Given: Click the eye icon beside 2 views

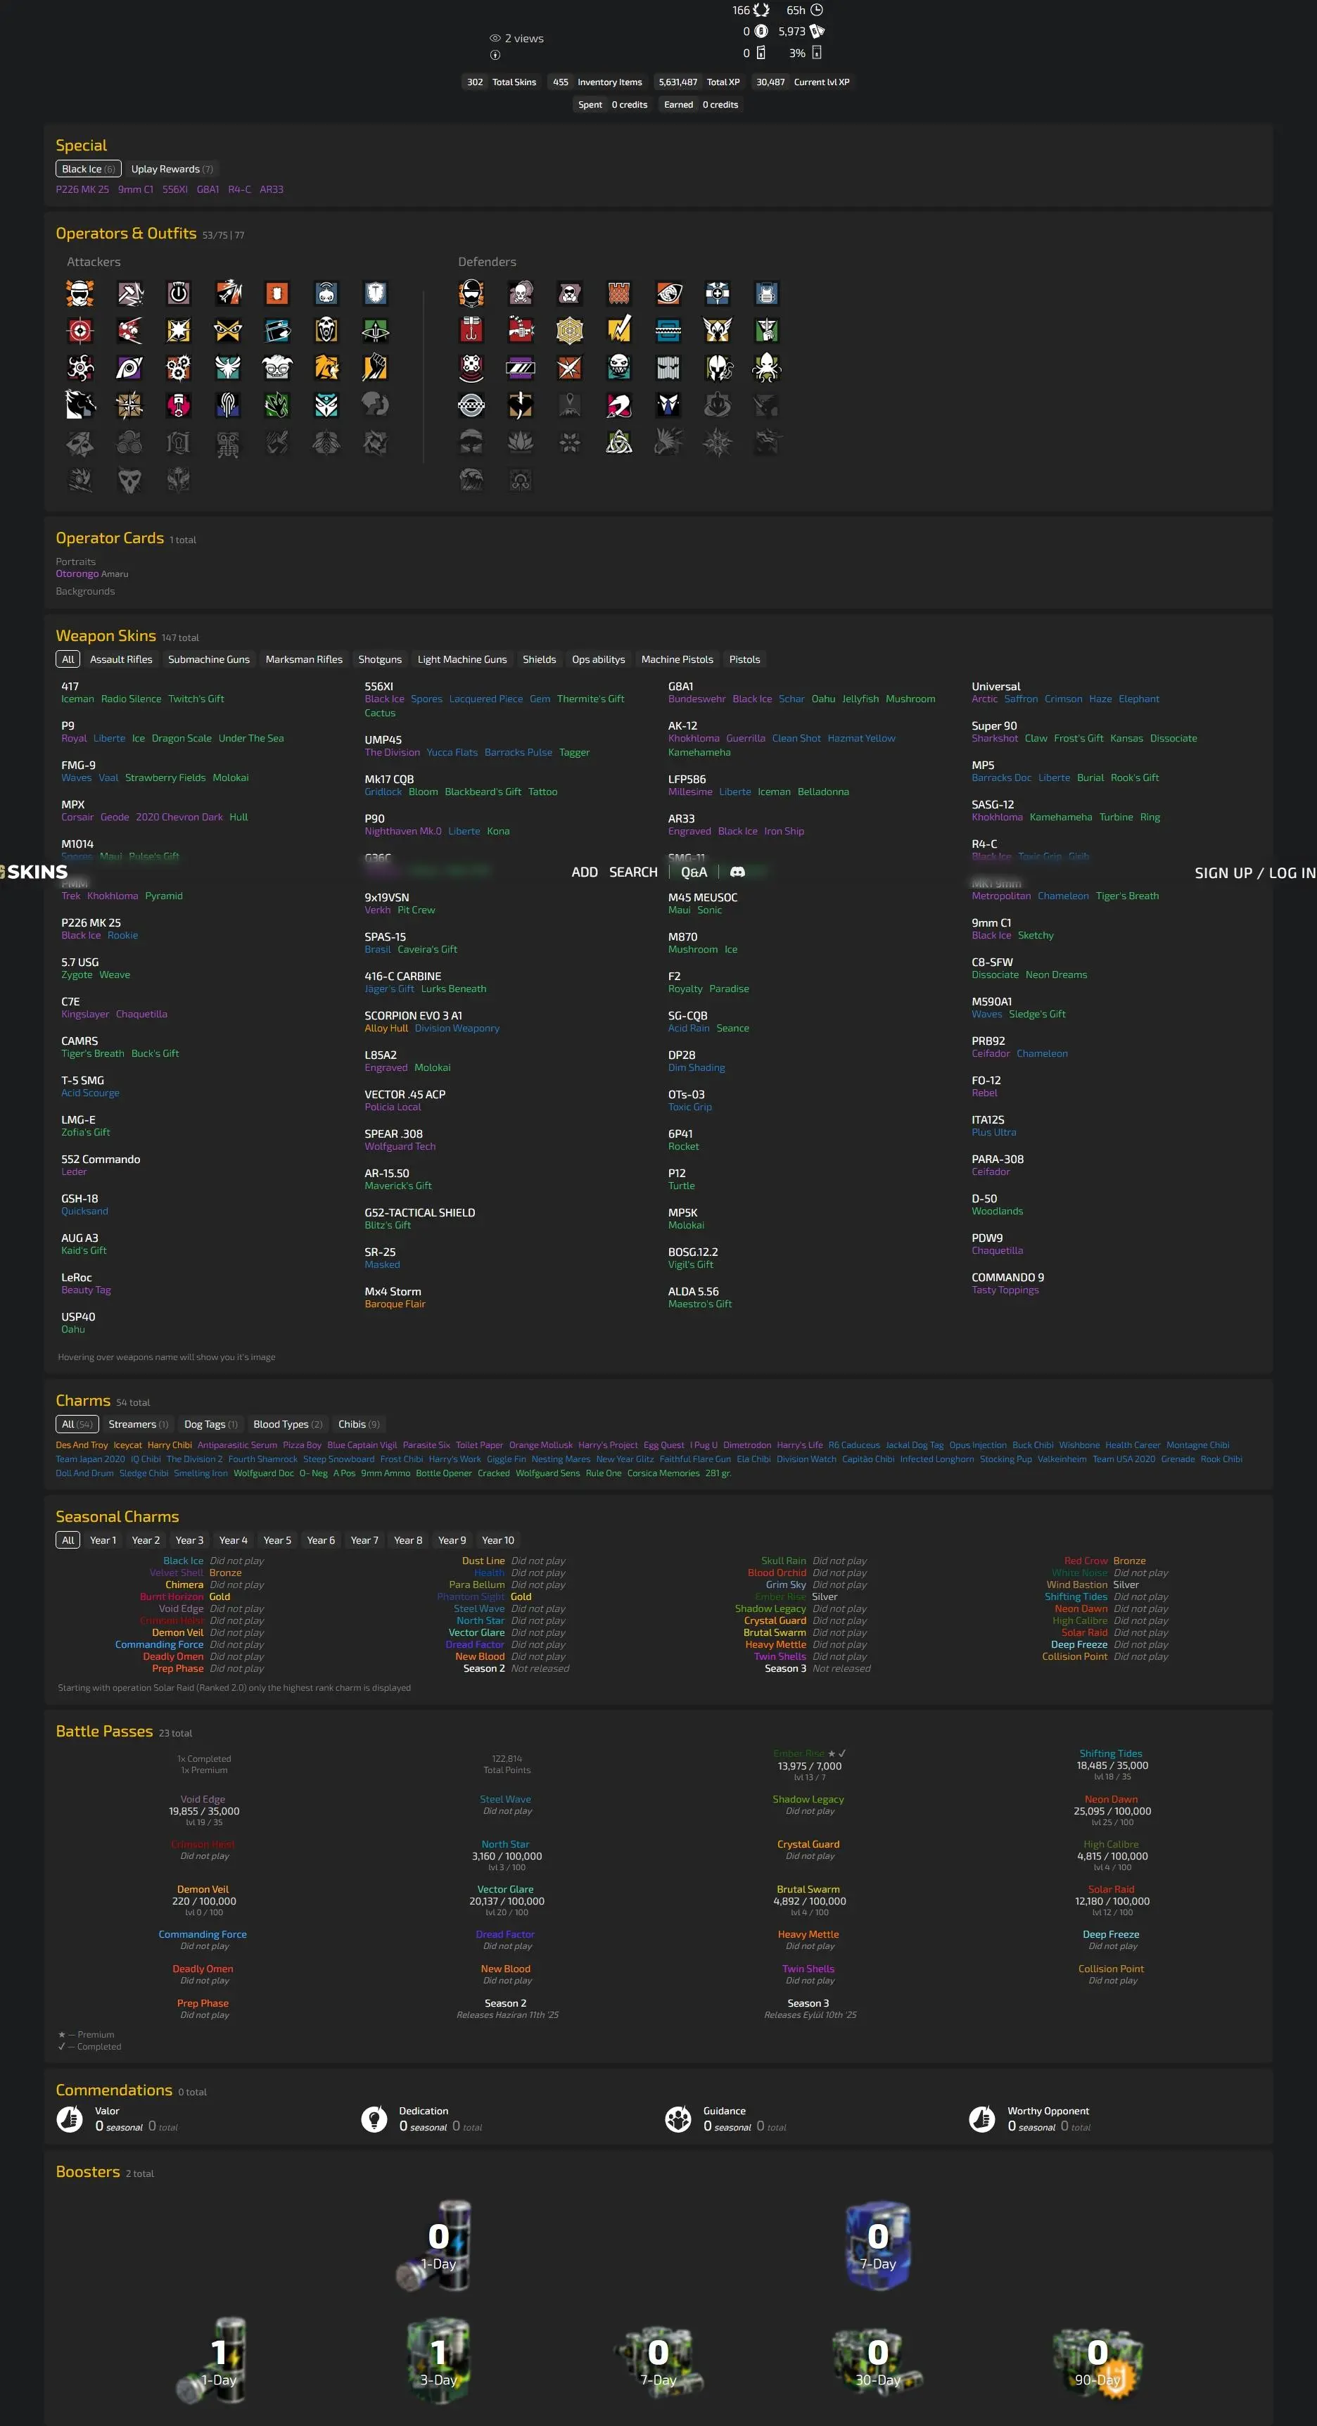Looking at the screenshot, I should 495,39.
